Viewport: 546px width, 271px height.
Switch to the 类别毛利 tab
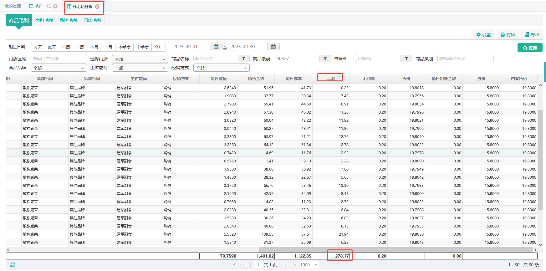pyautogui.click(x=44, y=20)
